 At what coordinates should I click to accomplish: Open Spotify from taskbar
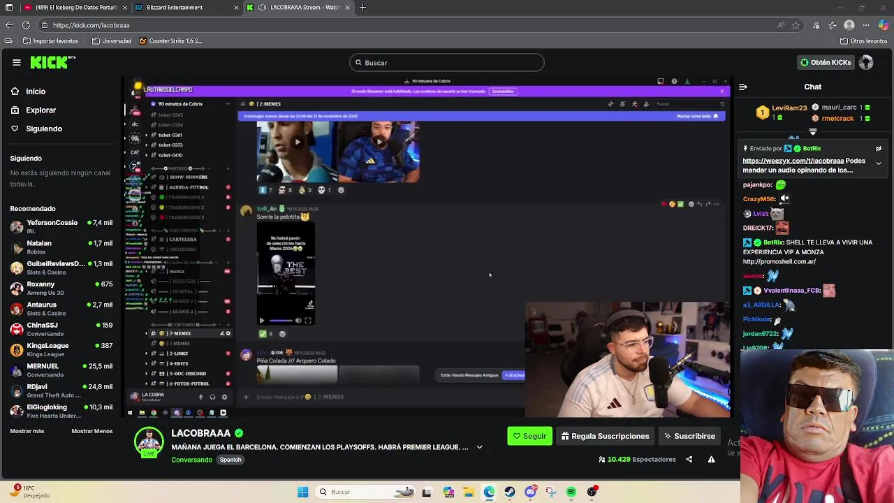pyautogui.click(x=571, y=492)
